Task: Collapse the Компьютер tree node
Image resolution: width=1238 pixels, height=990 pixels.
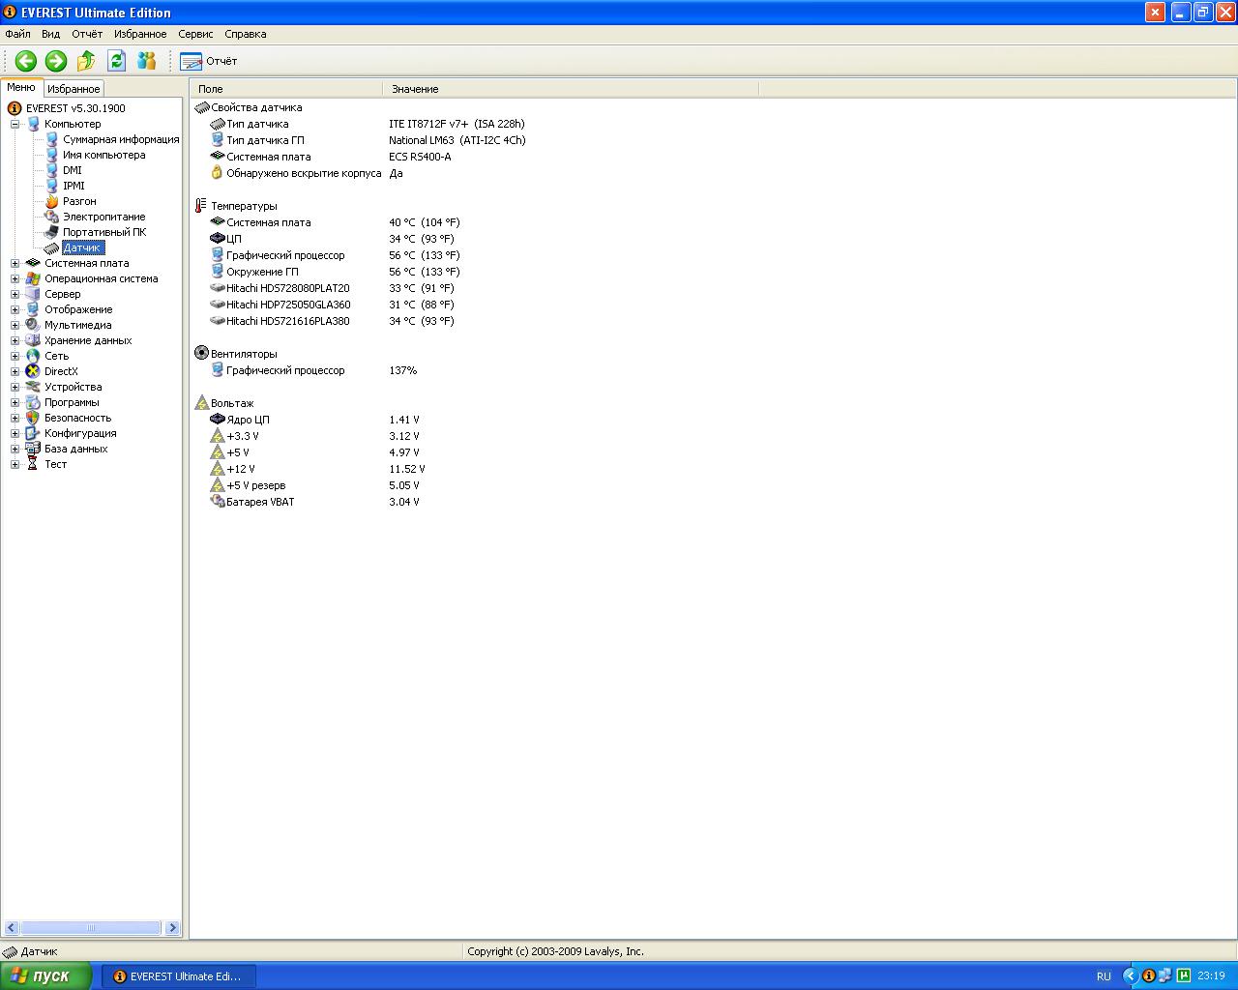Action: tap(15, 124)
